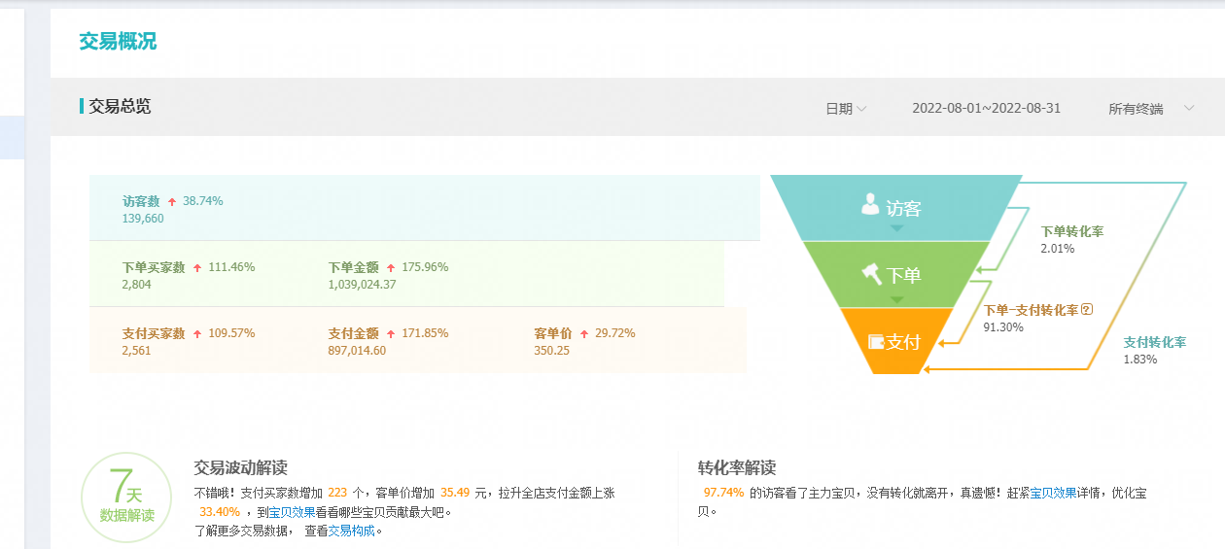Screen dimensions: 1225x549
Task: Open the 7天 数据解读 circle badge
Action: [126, 498]
